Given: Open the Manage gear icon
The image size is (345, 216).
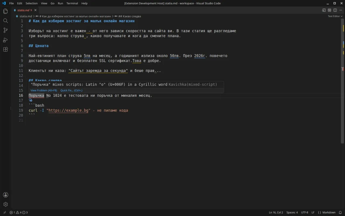Looking at the screenshot, I should tap(5, 204).
